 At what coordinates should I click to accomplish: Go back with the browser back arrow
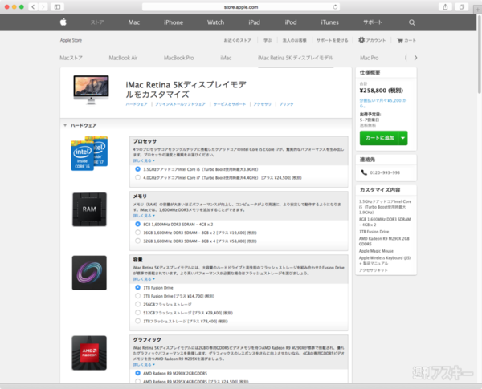(x=33, y=6)
